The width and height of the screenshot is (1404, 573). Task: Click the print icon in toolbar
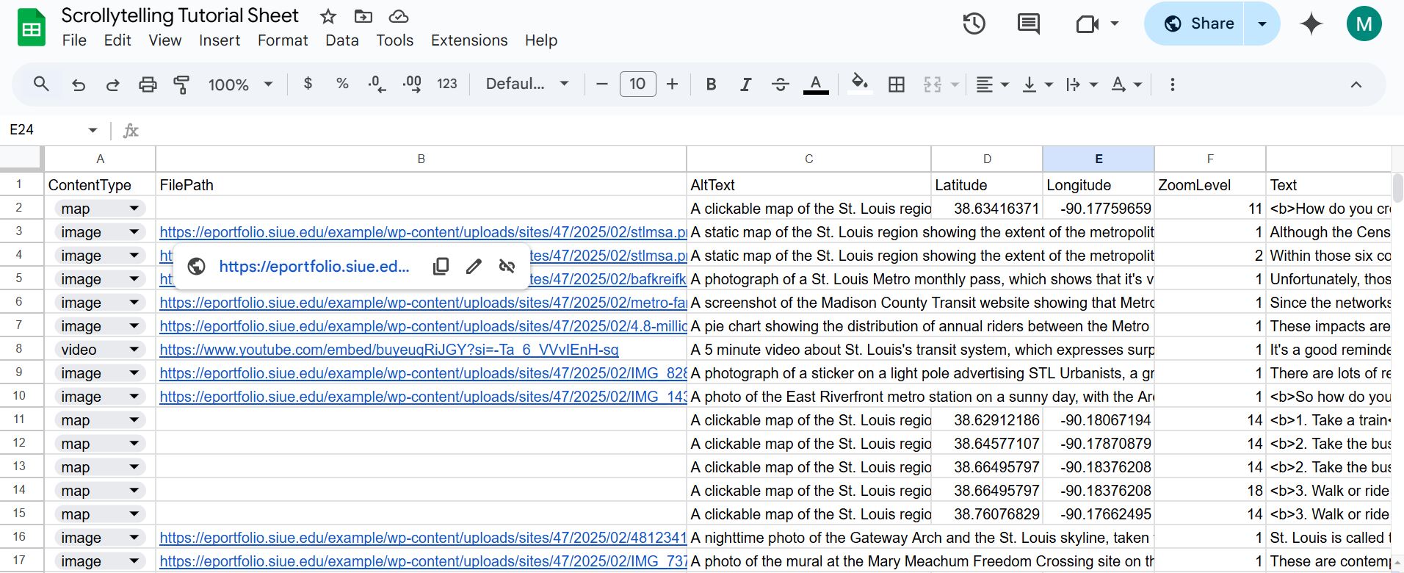coord(148,84)
